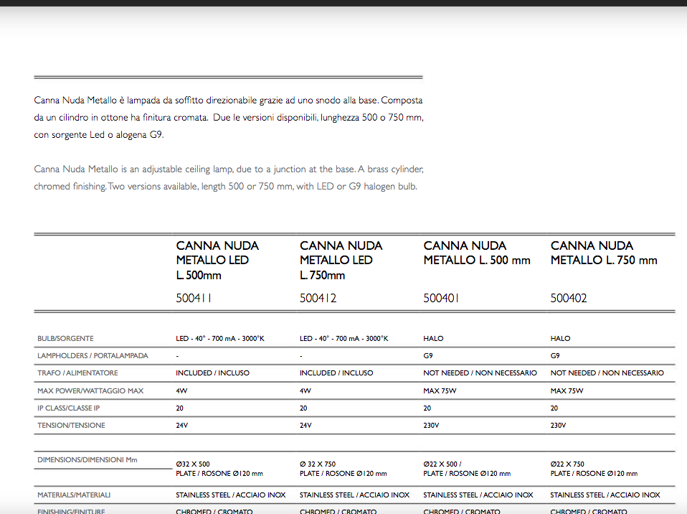Select the MATERIALS/MATERIALI row label
Image resolution: width=687 pixels, height=514 pixels.
(74, 495)
